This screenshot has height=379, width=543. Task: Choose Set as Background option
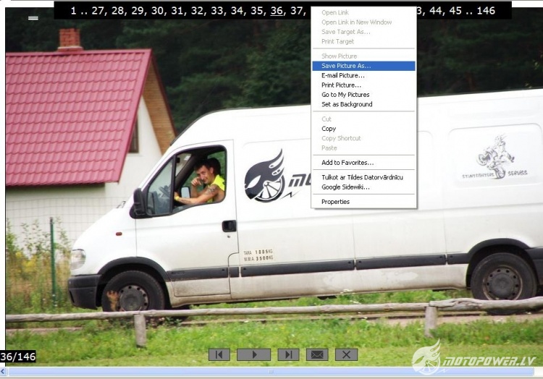tap(363, 104)
